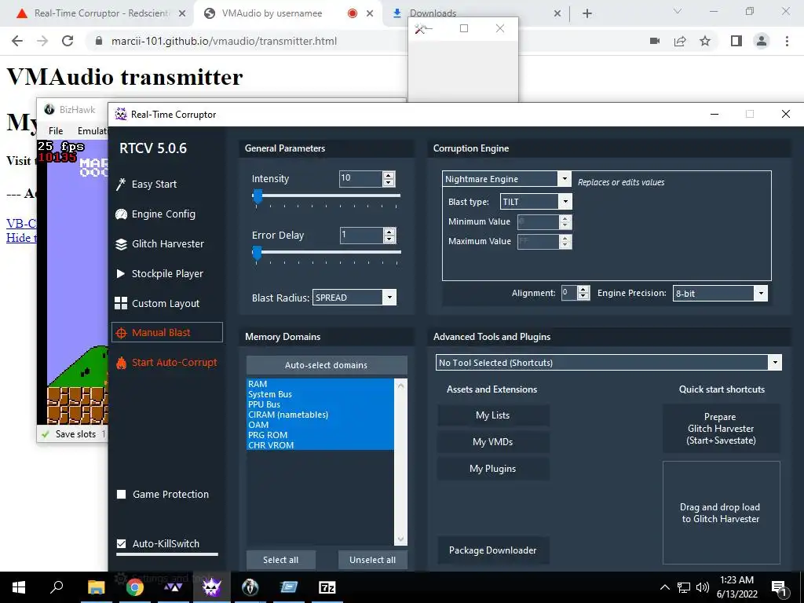The height and width of the screenshot is (603, 804).
Task: Open taskbar search magnifier
Action: tap(57, 587)
